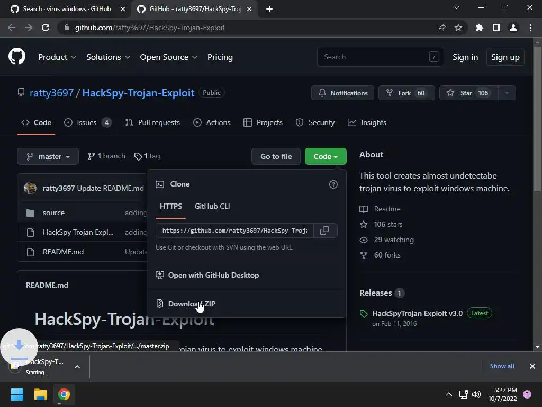
Task: Click the Chrome address bar URL
Action: 150,28
